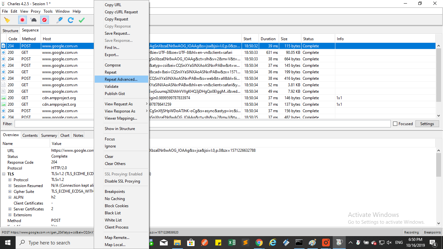Click the muted volume icon in the tray

click(389, 243)
